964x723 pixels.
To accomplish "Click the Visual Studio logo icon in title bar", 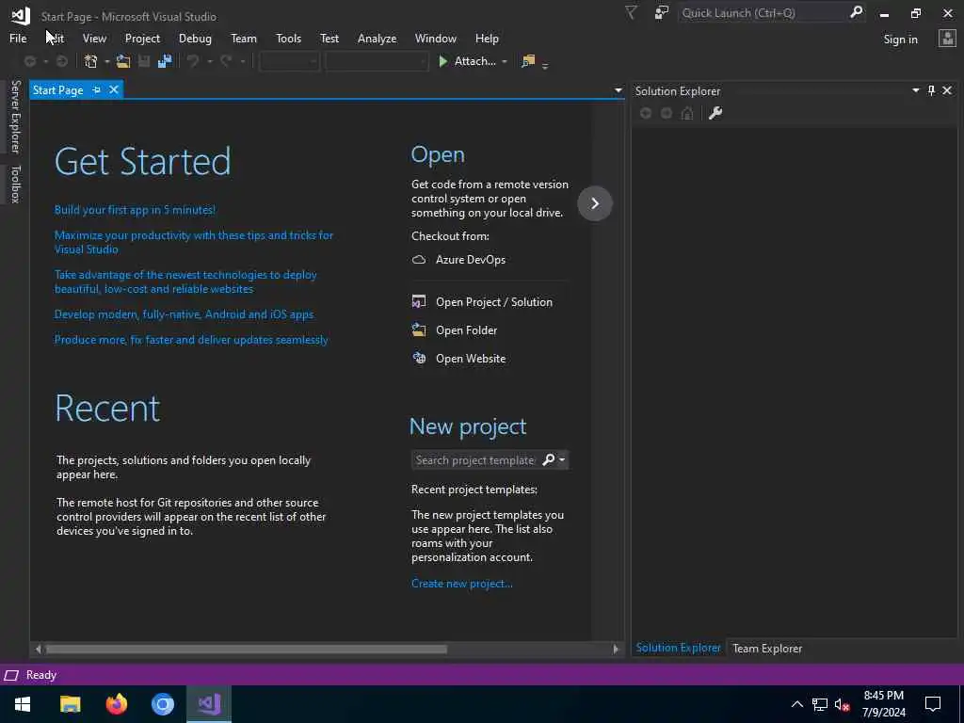I will 21,15.
